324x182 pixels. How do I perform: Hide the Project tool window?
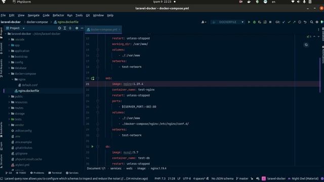82,28
